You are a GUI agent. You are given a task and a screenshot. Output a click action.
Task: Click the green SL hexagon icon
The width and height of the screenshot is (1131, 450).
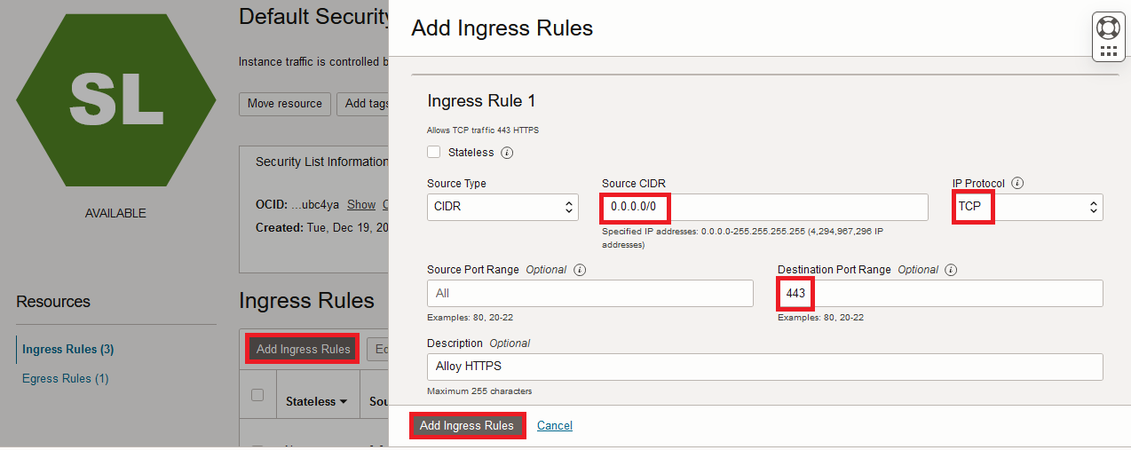pyautogui.click(x=115, y=99)
